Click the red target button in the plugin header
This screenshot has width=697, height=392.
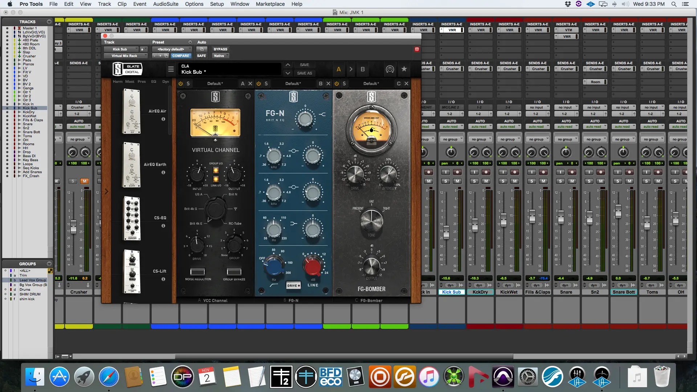417,49
